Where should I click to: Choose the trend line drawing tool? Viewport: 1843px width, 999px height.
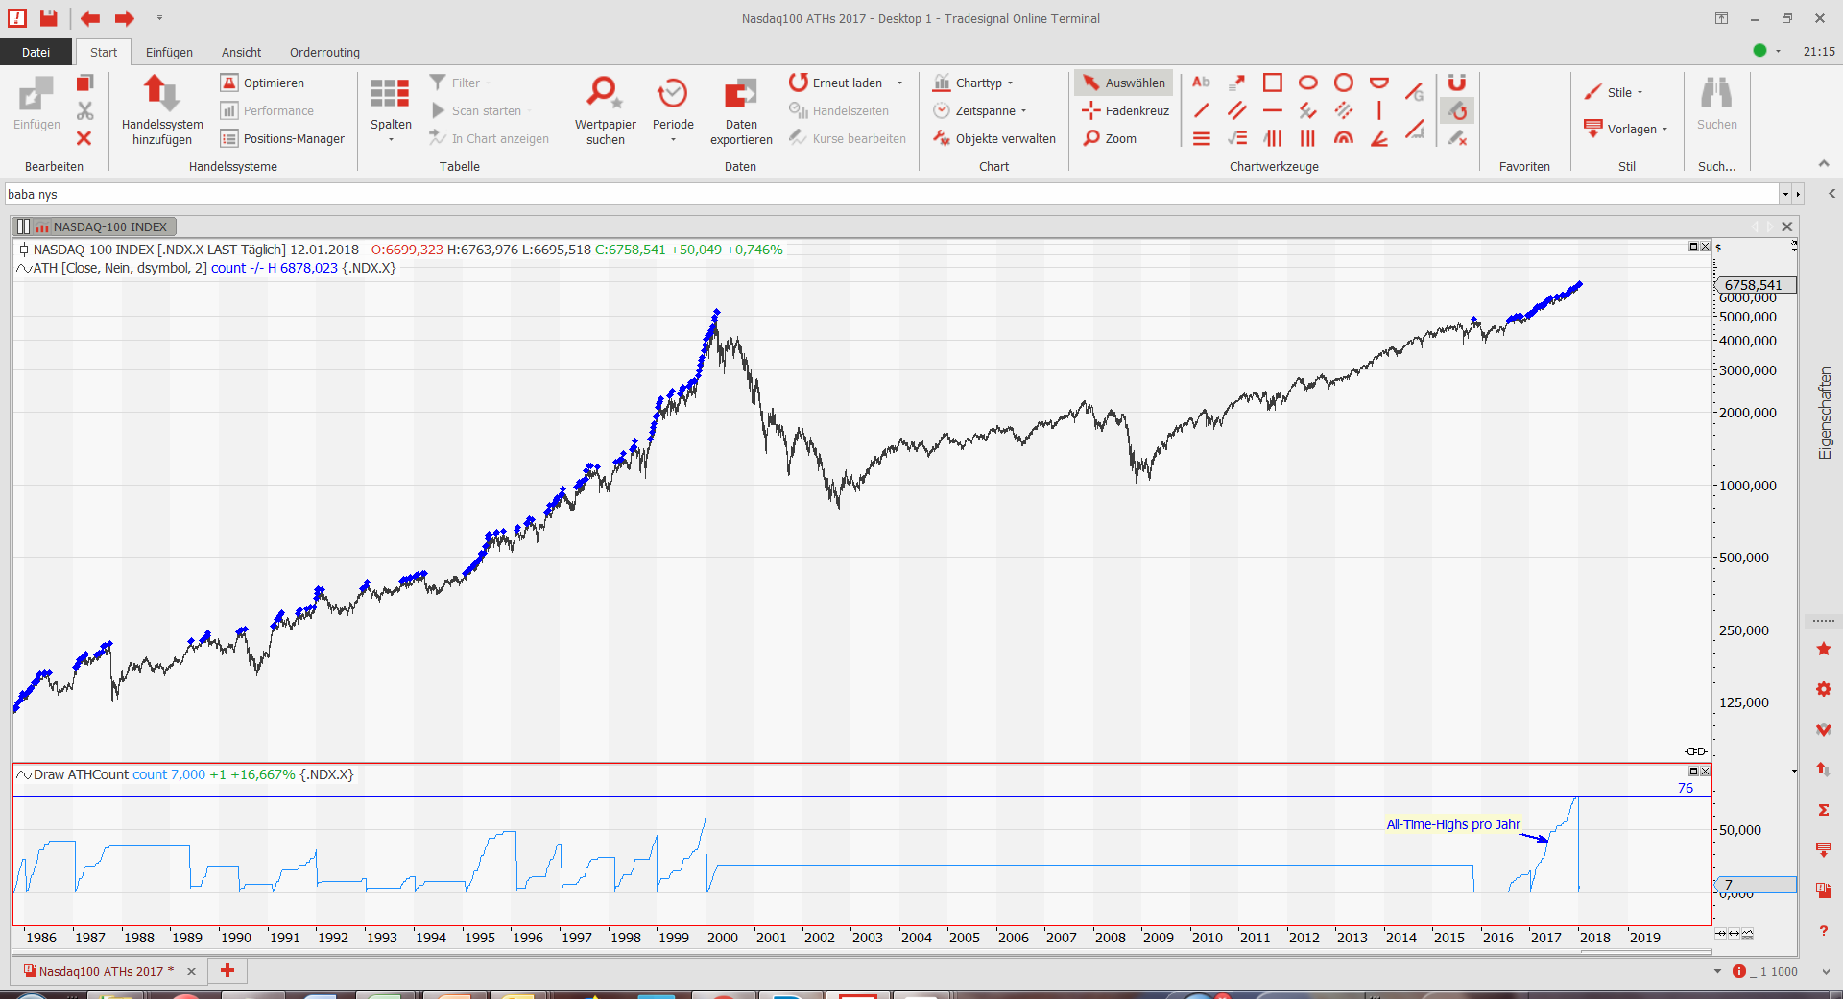1201,110
